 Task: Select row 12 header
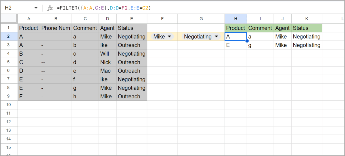click(x=9, y=122)
